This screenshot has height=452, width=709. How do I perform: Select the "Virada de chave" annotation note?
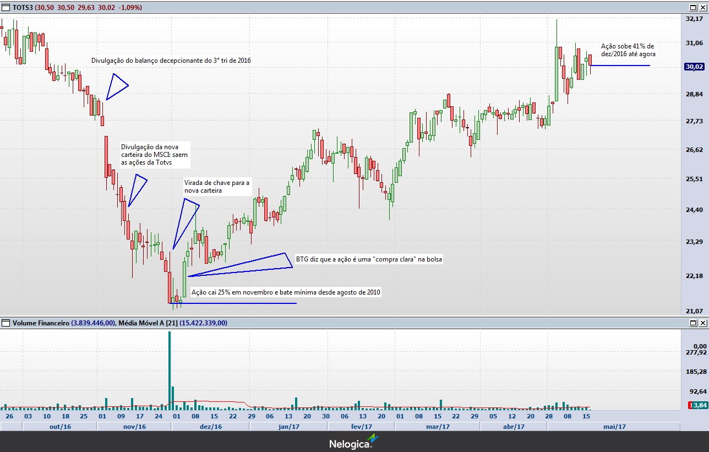(217, 187)
